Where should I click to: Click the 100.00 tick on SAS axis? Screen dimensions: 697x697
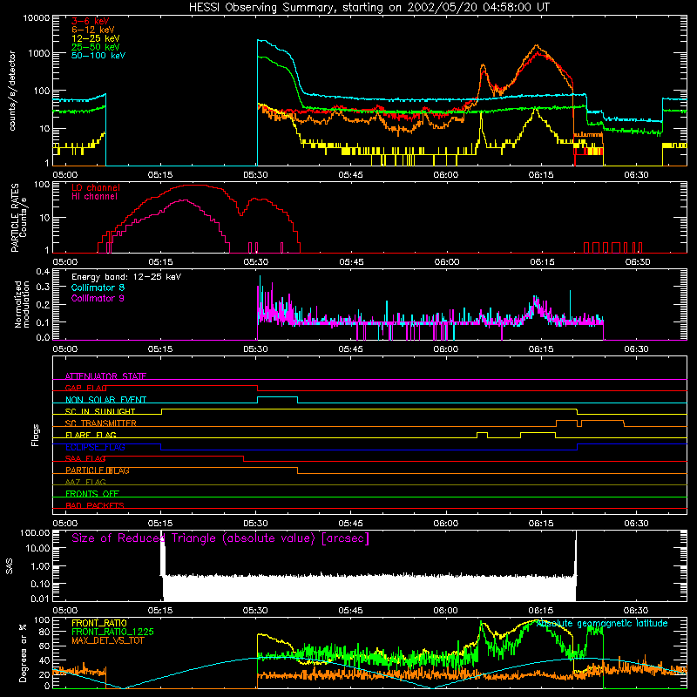[x=35, y=532]
